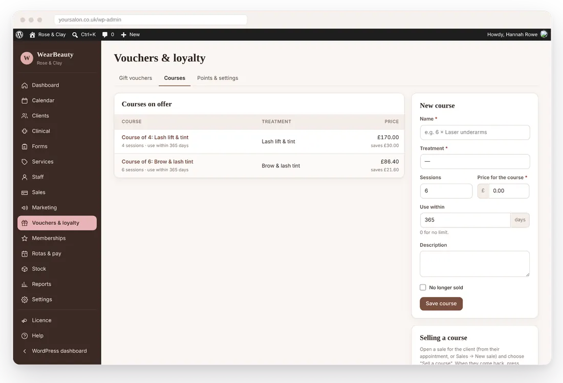Select the Clinical cross icon
Screen dimensions: 563x383
(25, 131)
